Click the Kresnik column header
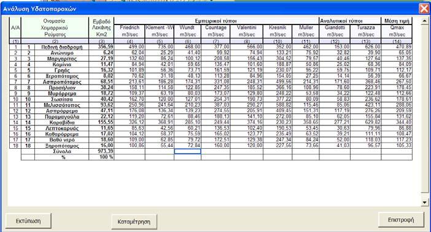 [278, 28]
